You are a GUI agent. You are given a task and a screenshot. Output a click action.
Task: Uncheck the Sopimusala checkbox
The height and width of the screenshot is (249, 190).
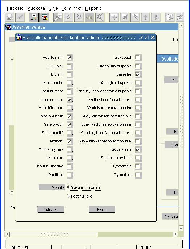pyautogui.click(x=138, y=150)
